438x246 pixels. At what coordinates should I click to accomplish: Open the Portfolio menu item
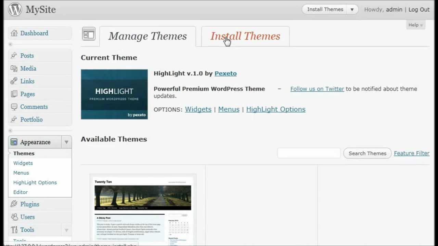(31, 120)
